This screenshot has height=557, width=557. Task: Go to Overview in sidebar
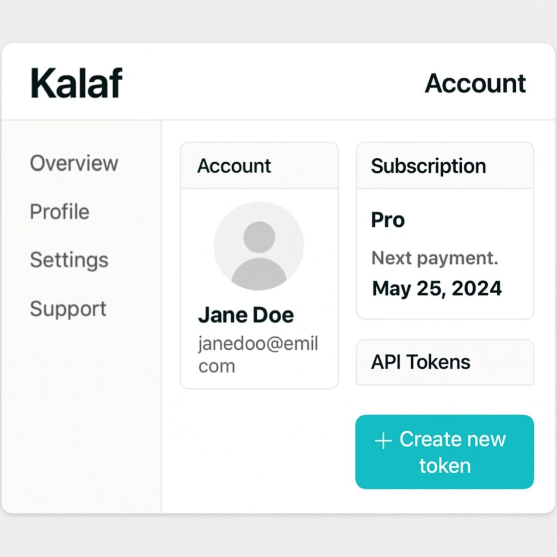click(x=74, y=163)
